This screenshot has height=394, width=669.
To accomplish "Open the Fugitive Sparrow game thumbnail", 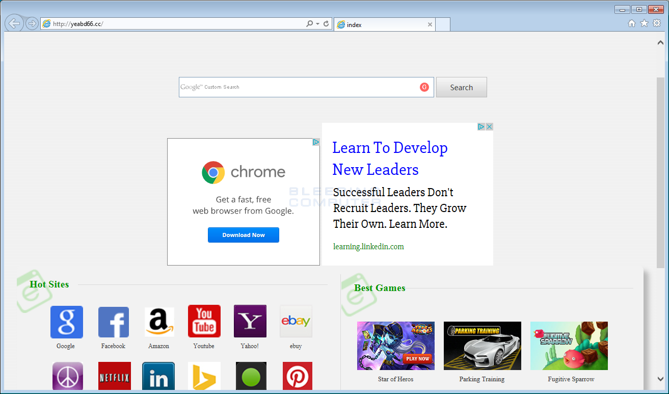I will [x=569, y=346].
